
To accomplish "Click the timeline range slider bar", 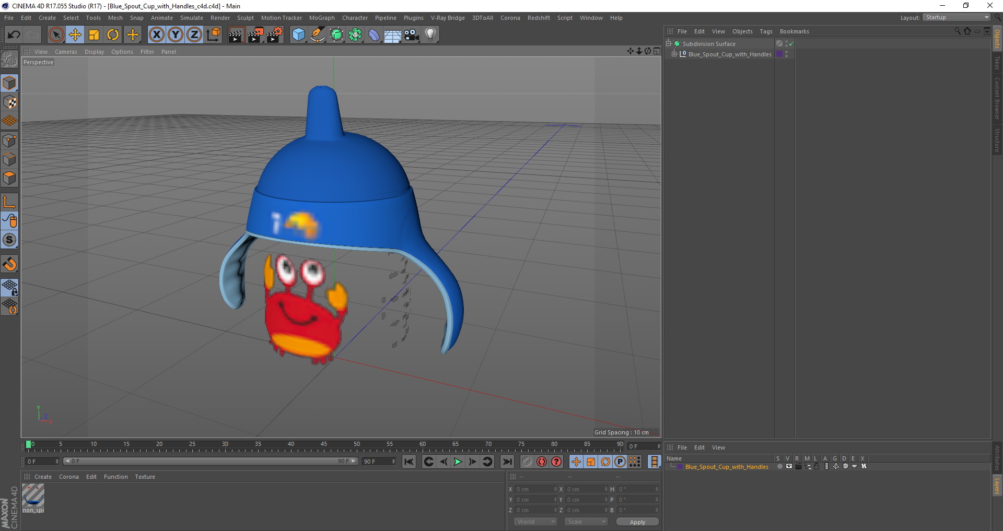I will (x=211, y=461).
